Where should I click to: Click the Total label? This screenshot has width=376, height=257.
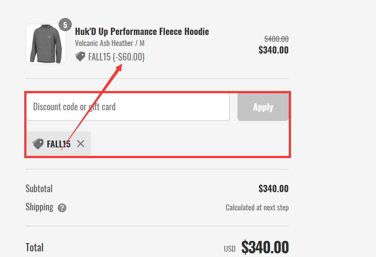click(x=34, y=248)
